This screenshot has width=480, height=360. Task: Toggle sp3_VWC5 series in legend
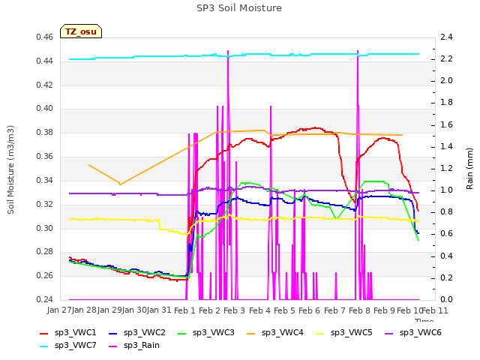click(x=344, y=332)
